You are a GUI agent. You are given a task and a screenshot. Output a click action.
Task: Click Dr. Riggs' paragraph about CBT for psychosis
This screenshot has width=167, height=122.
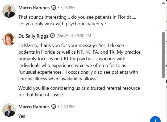(x=80, y=62)
